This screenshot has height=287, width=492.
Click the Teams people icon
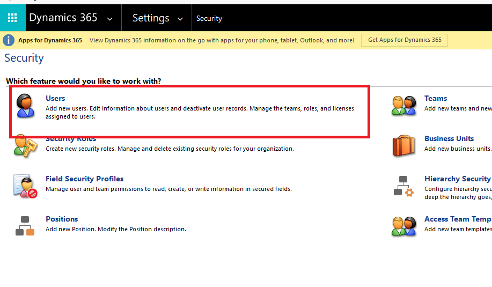click(x=404, y=106)
